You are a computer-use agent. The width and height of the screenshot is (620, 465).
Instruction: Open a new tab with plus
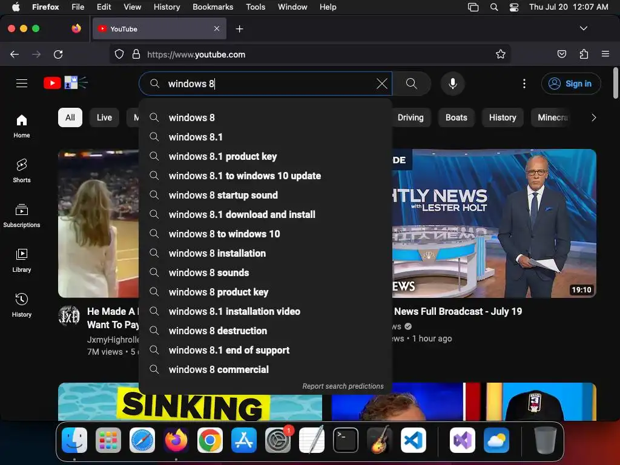click(239, 29)
